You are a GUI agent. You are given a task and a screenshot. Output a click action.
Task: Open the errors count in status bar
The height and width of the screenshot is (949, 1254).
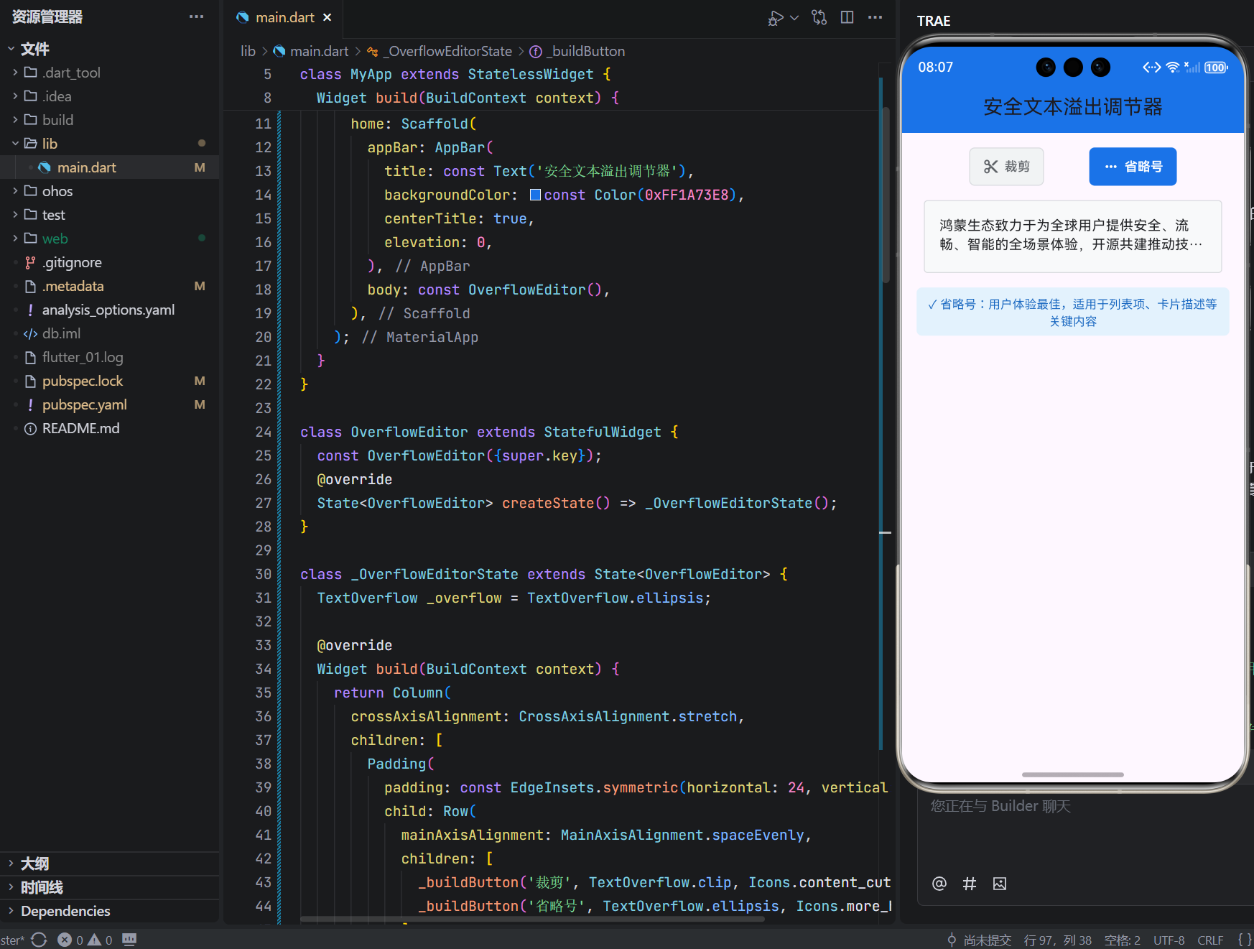(70, 940)
